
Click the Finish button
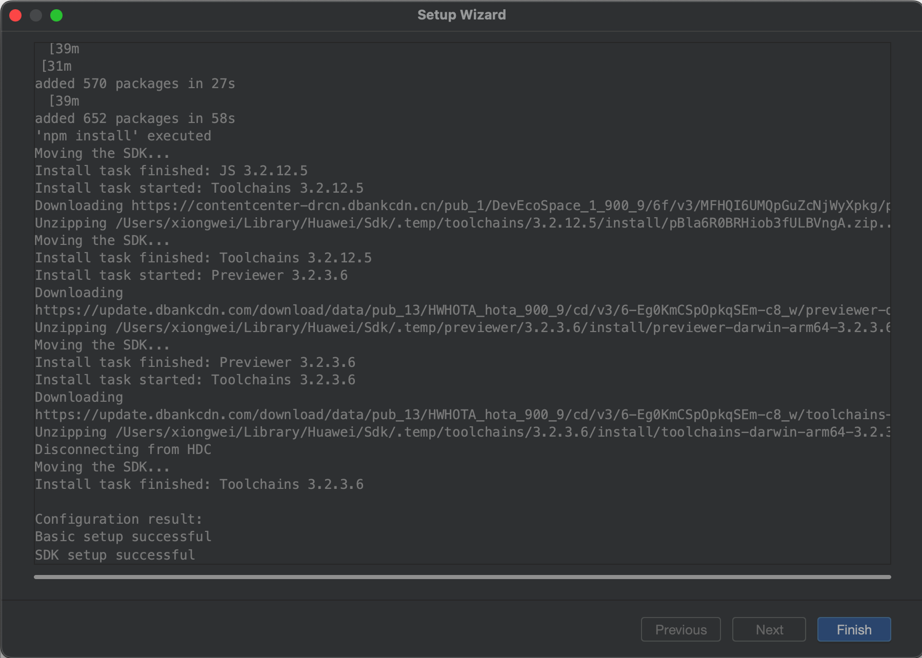(854, 629)
